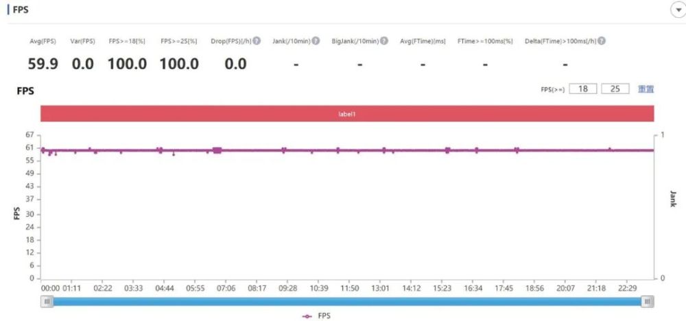Open help icon next to Drop(FPS)[/h]
Image resolution: width=686 pixels, height=321 pixels.
pyautogui.click(x=257, y=41)
